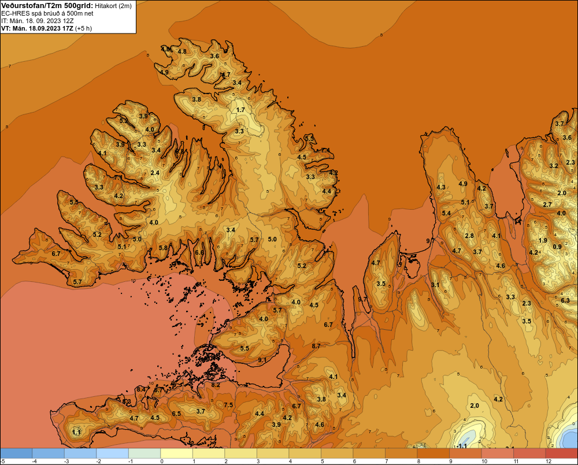
Task: Click the '8' legend scale label
Action: [418, 462]
